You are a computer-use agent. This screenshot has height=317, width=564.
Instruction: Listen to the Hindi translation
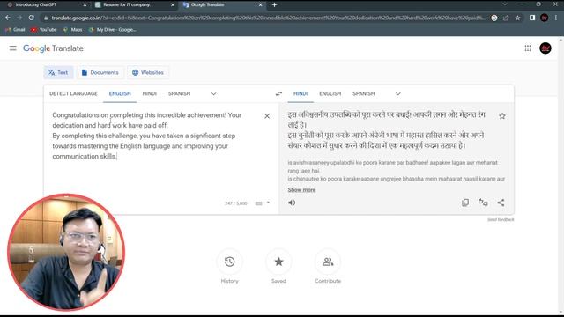292,203
